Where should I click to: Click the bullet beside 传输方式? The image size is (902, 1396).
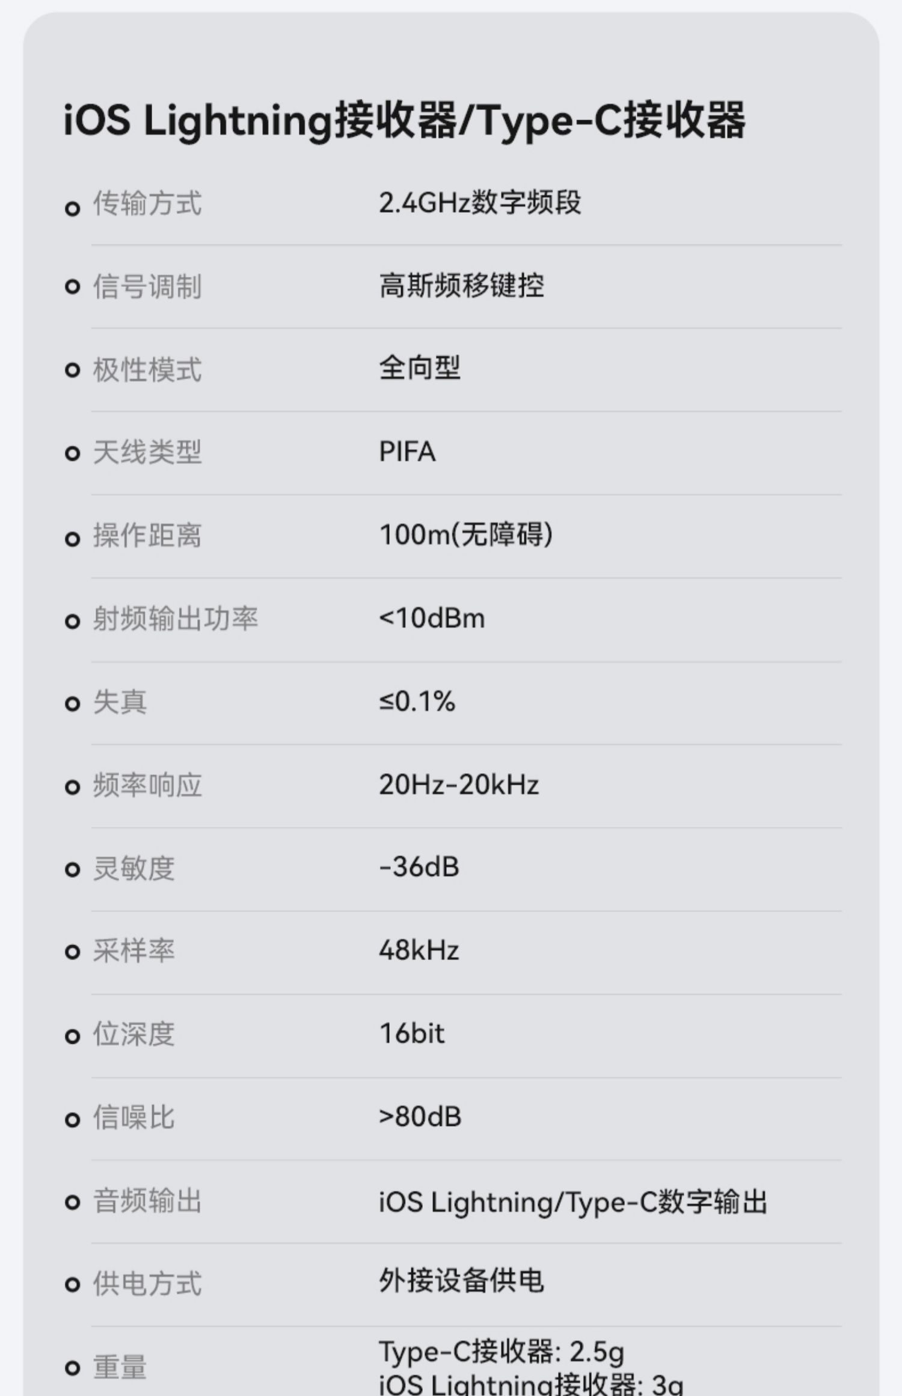pyautogui.click(x=72, y=209)
